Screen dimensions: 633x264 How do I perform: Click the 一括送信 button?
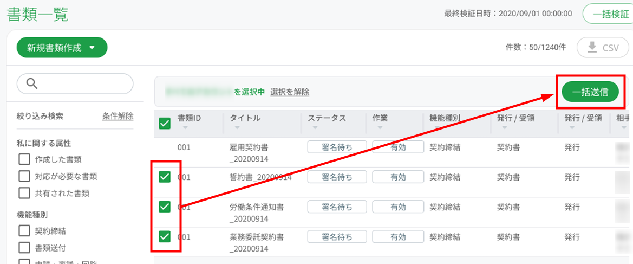[590, 92]
